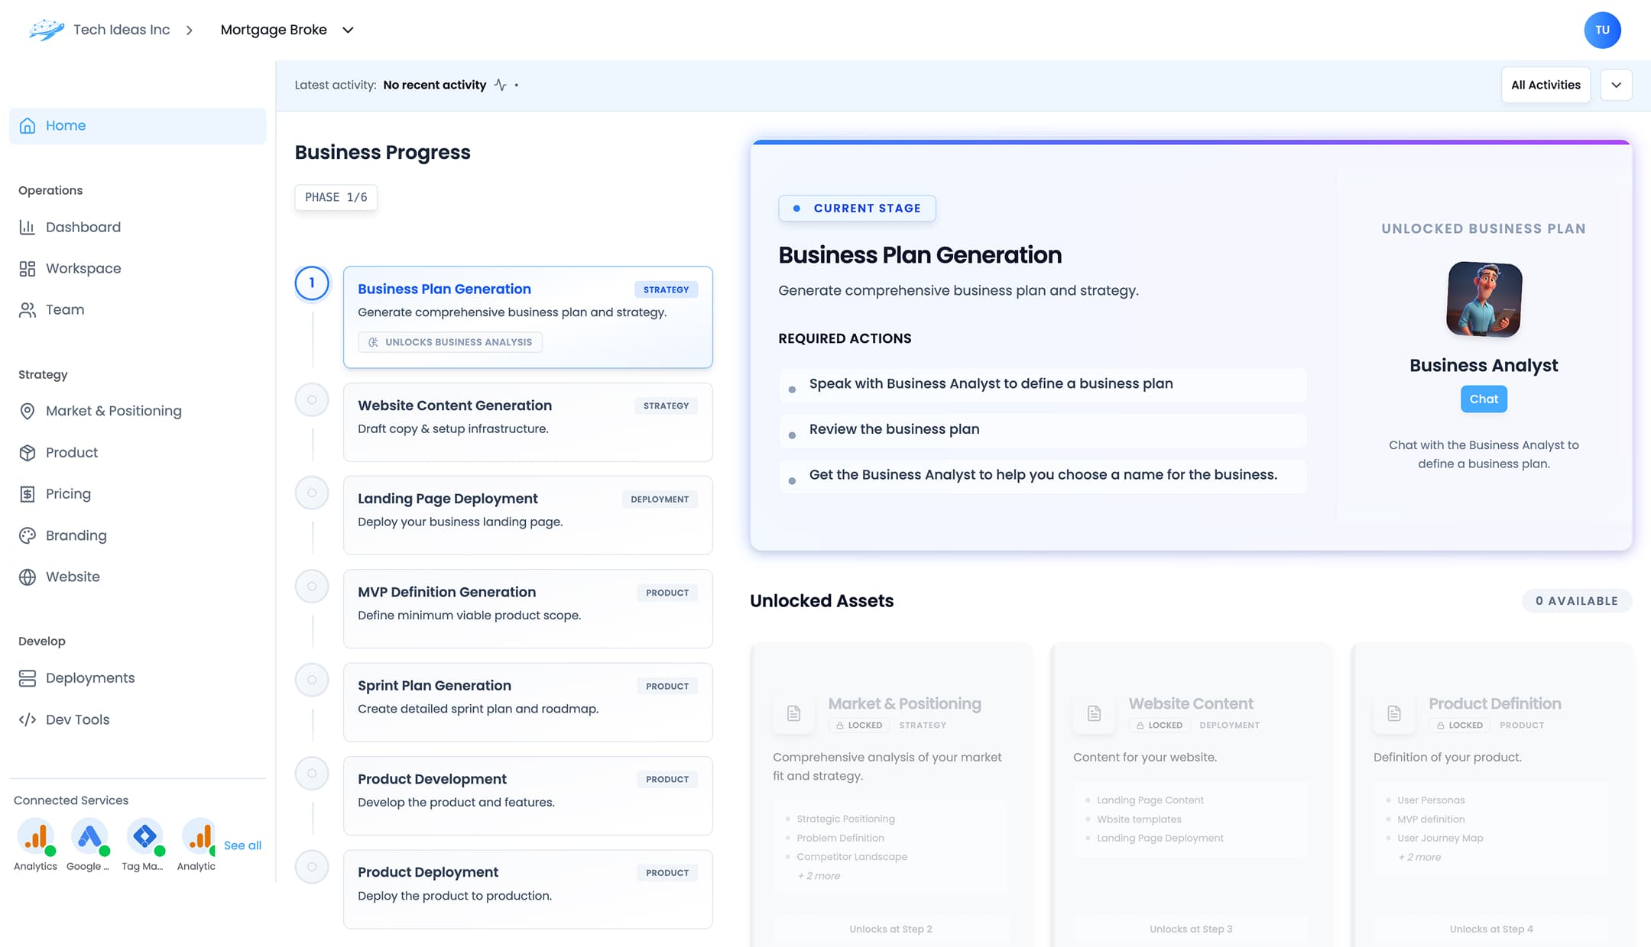This screenshot has height=947, width=1651.
Task: Open Workspace via its grid icon
Action: pyautogui.click(x=28, y=269)
